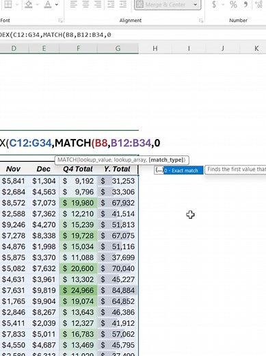Select column F header
The image size is (266, 356).
[78, 49]
